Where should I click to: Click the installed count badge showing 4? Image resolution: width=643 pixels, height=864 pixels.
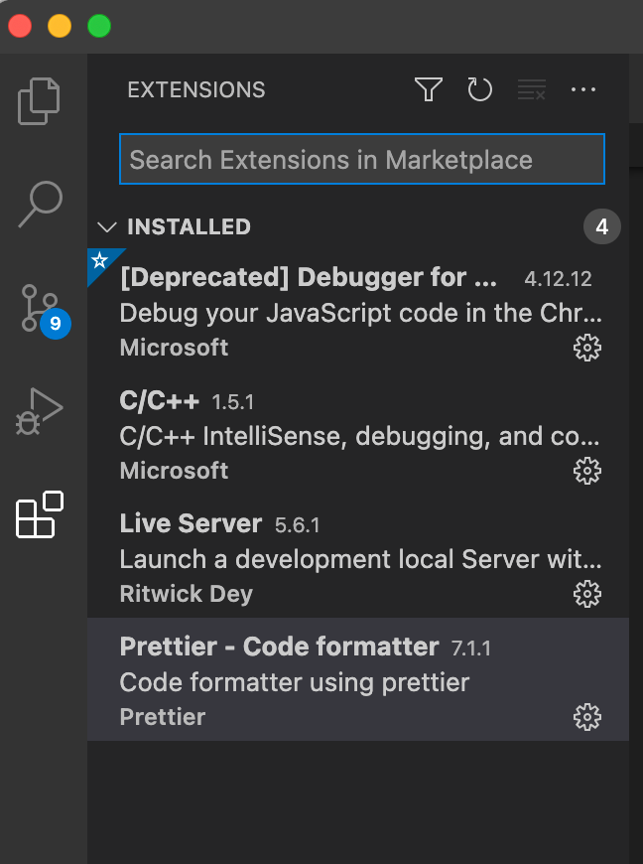pyautogui.click(x=601, y=226)
